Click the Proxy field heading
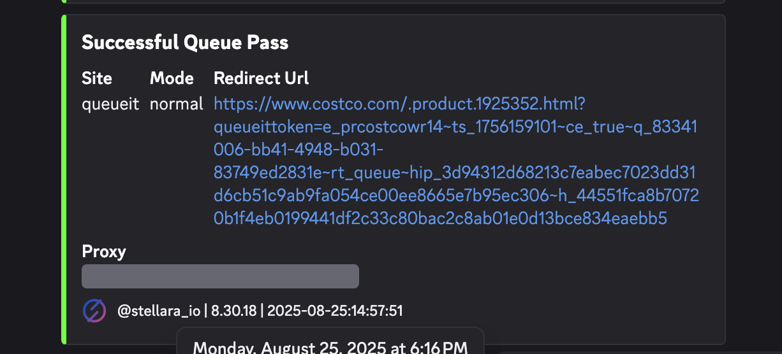 pyautogui.click(x=104, y=251)
